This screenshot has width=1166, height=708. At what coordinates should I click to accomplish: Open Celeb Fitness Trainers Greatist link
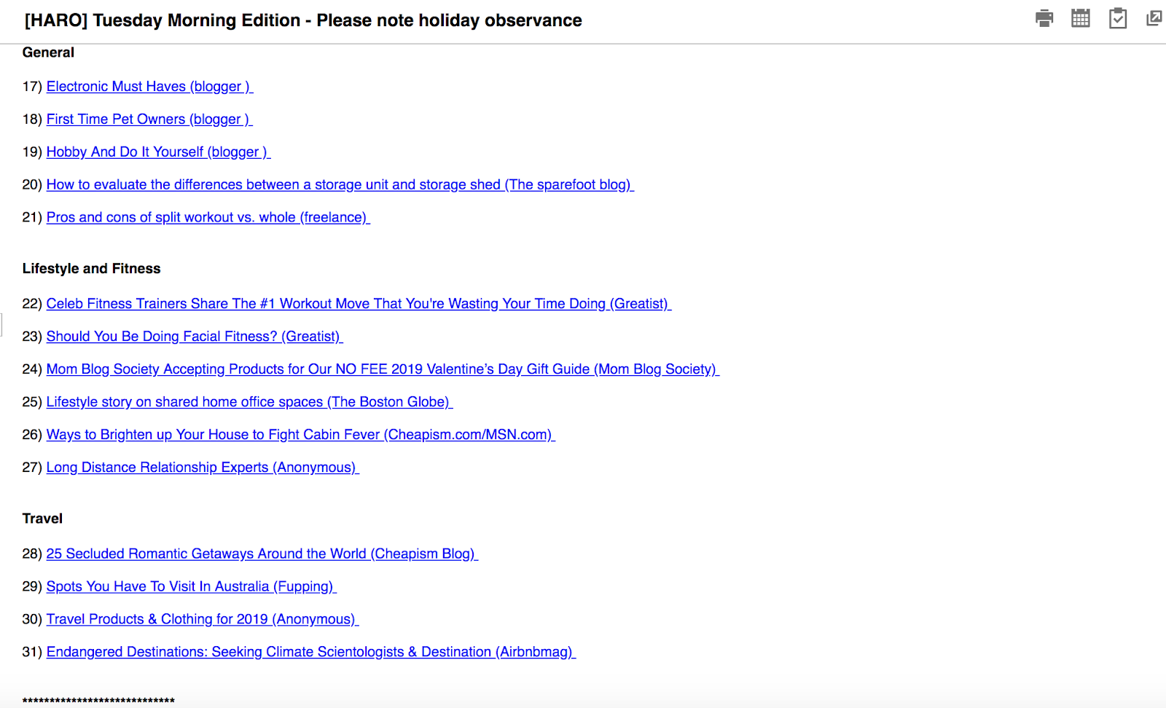(x=357, y=304)
